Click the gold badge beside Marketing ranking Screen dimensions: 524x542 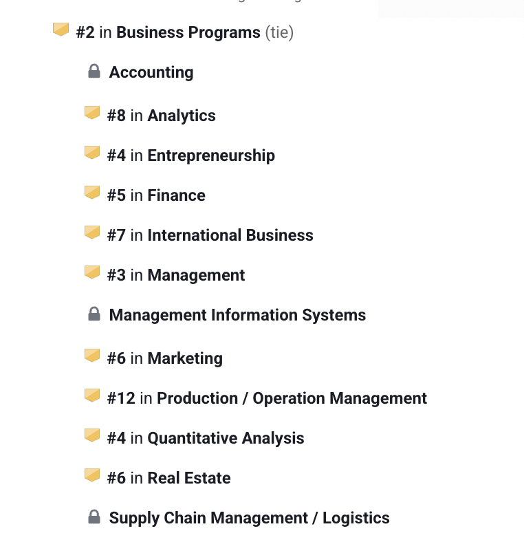92,356
